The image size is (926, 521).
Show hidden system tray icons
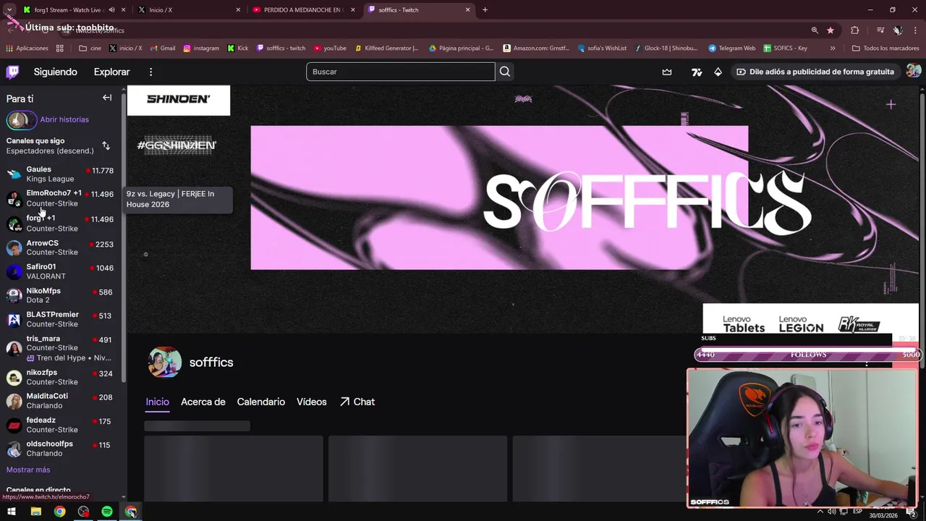pos(820,512)
